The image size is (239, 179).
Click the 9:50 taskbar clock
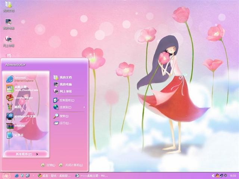point(233,176)
